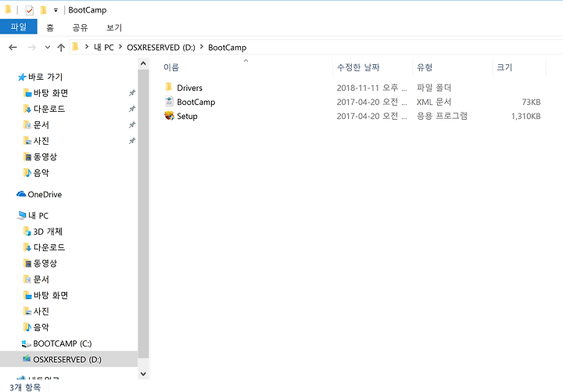Go forward with the right arrow button

point(31,48)
